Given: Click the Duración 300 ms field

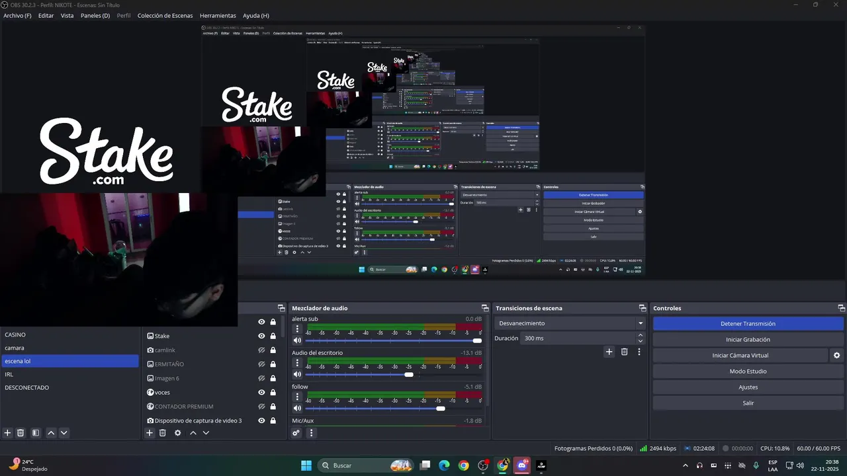Looking at the screenshot, I should [578, 338].
